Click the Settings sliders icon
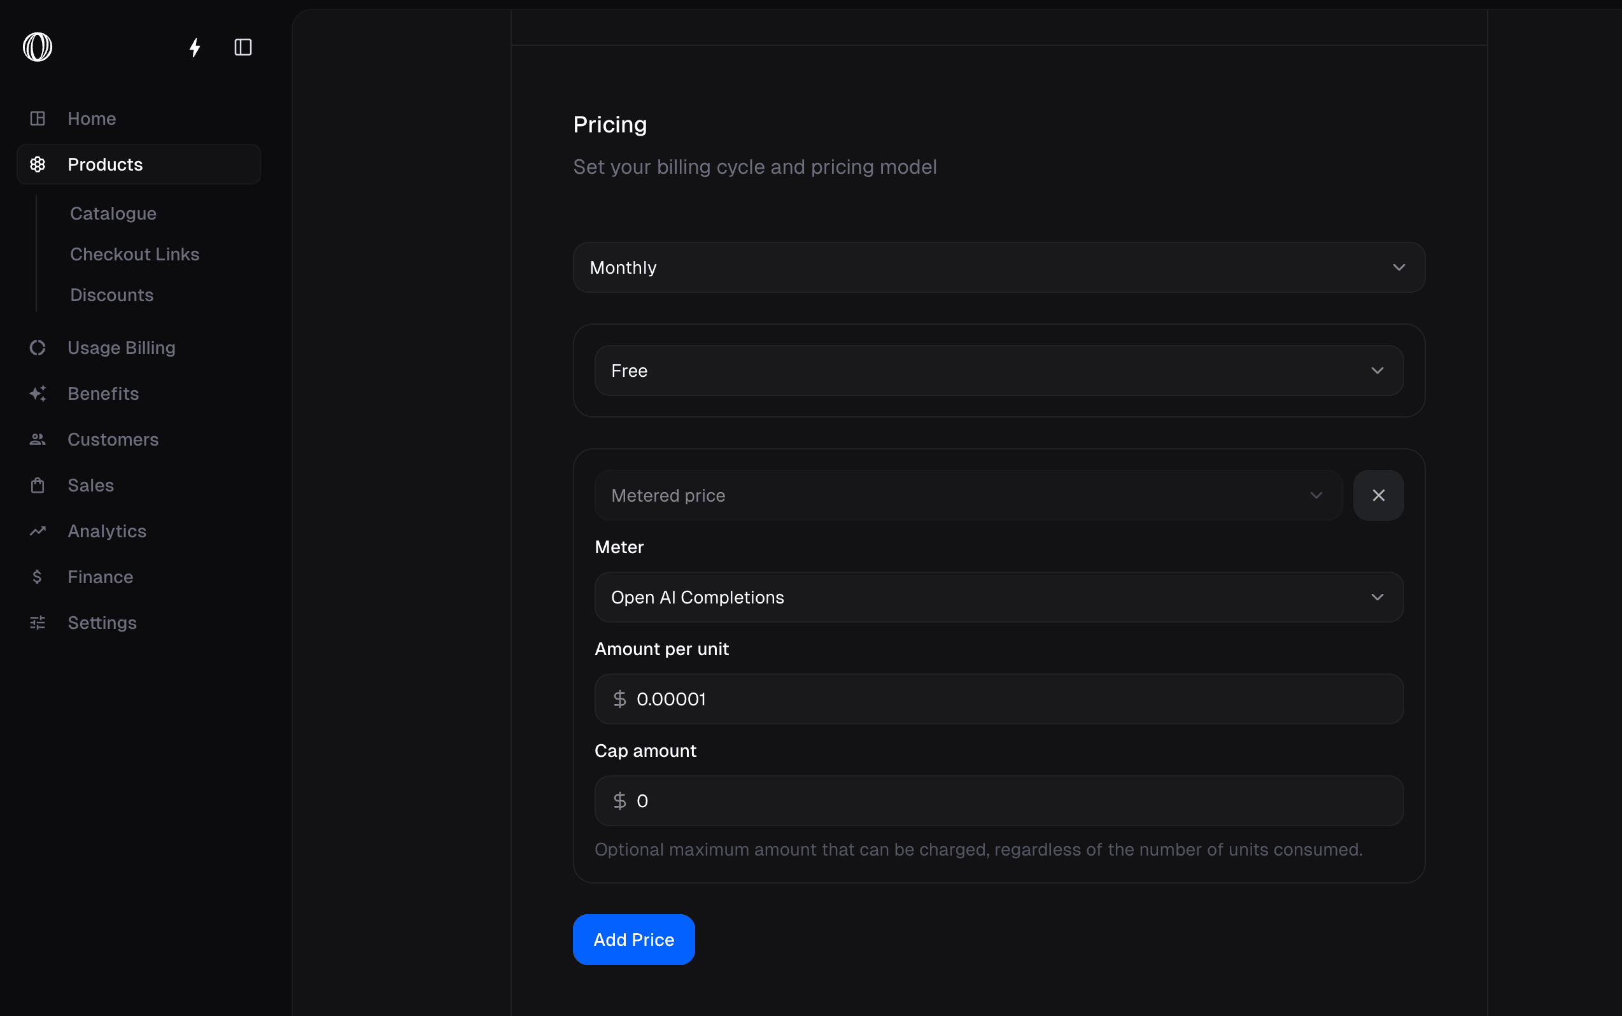The width and height of the screenshot is (1622, 1016). [38, 623]
